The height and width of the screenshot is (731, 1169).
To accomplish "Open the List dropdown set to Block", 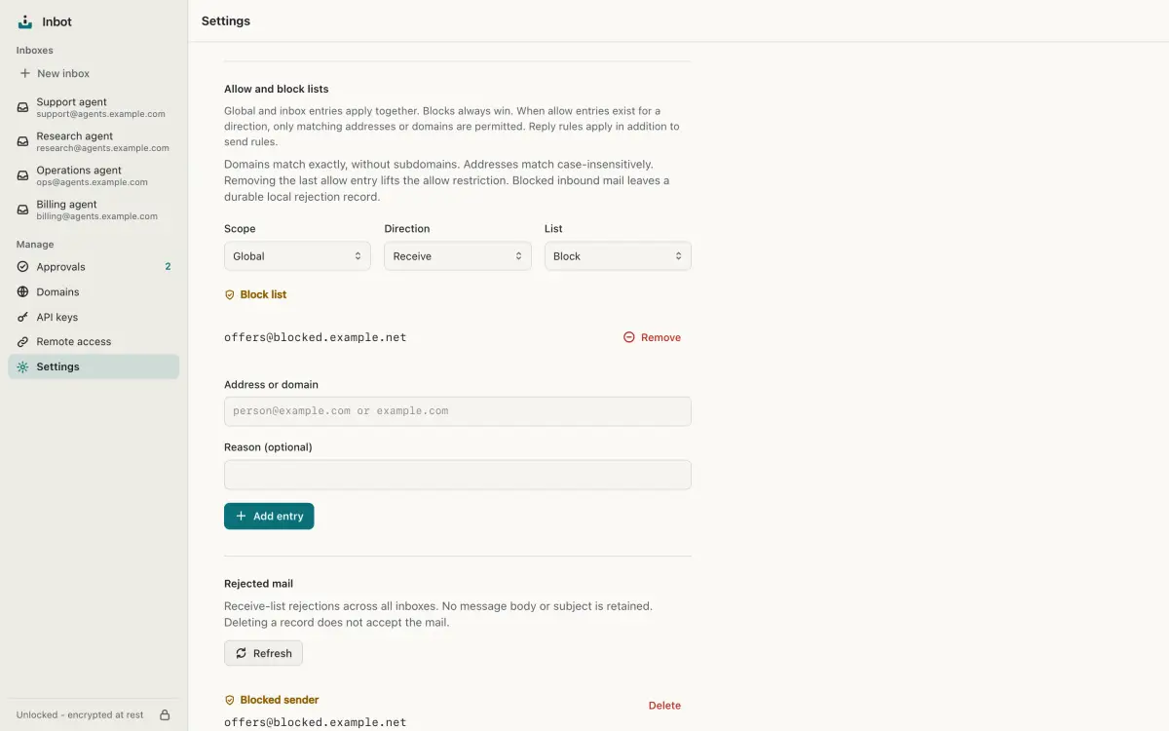I will 618,256.
